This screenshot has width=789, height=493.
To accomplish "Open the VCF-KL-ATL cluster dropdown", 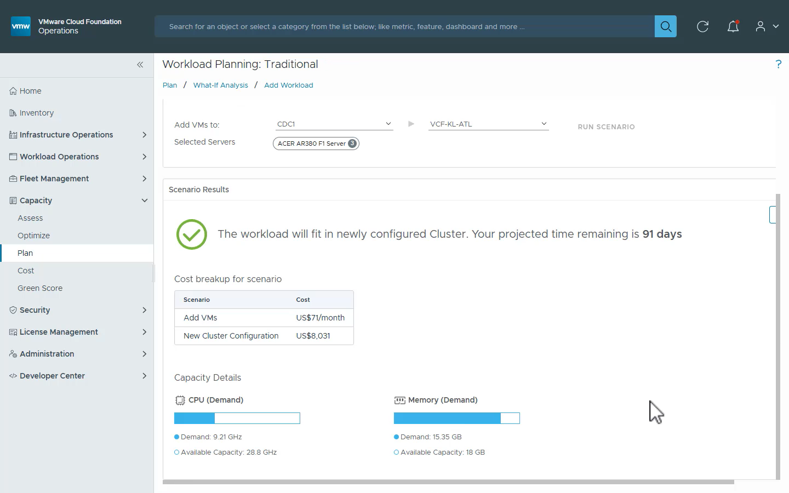I will [488, 124].
